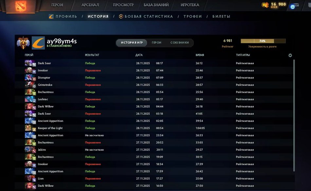
Task: Open the match history filter gear icon
Action: pos(290,55)
